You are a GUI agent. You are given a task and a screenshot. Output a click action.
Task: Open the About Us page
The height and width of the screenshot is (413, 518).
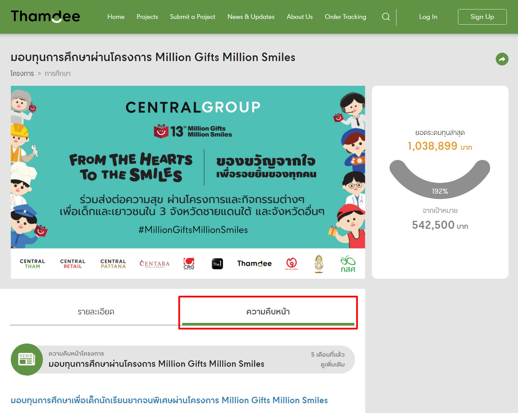click(300, 17)
